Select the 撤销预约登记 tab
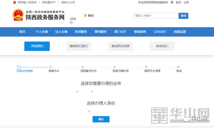 pyautogui.click(x=79, y=46)
